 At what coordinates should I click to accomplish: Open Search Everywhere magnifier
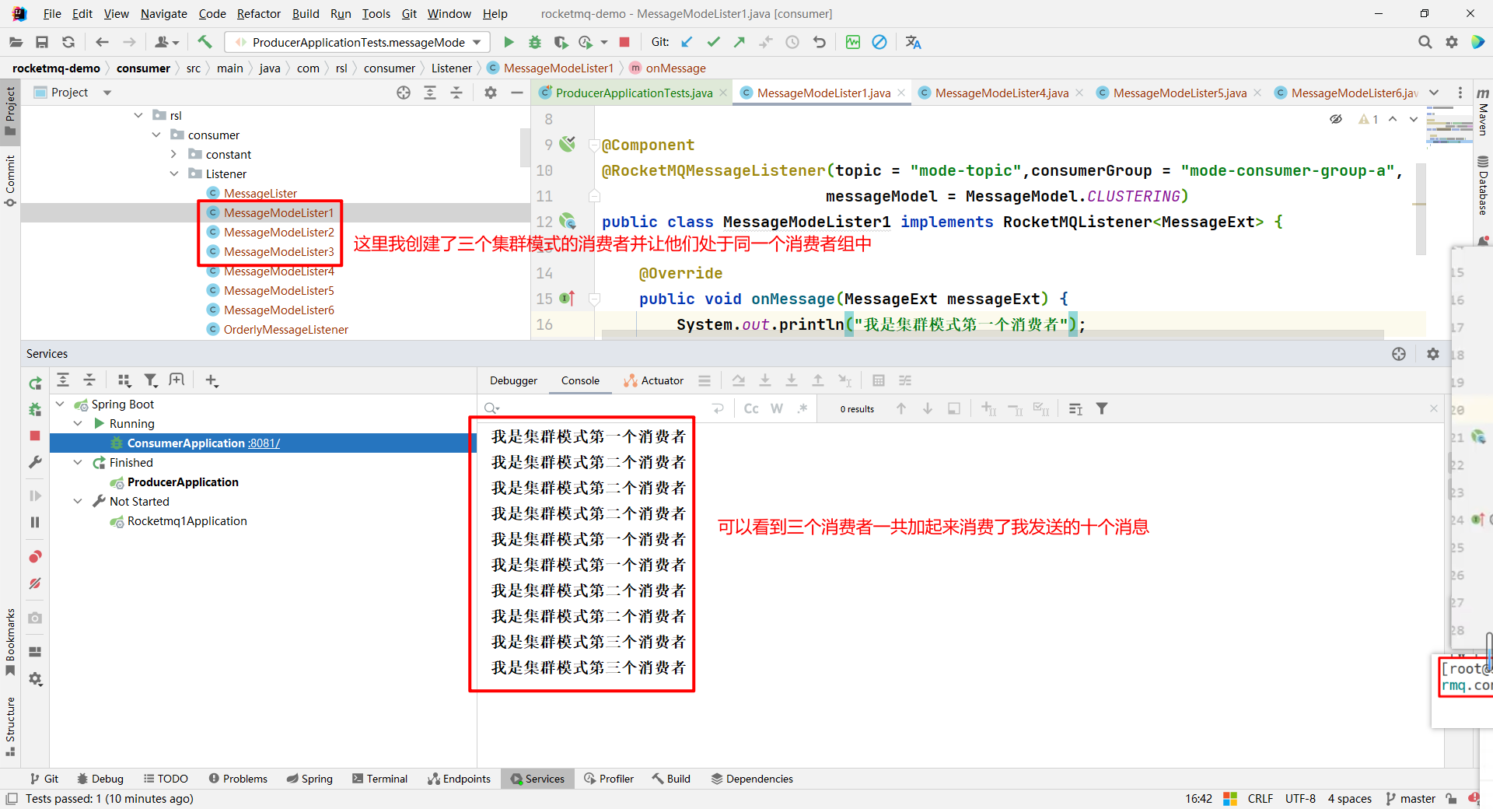coord(1425,42)
